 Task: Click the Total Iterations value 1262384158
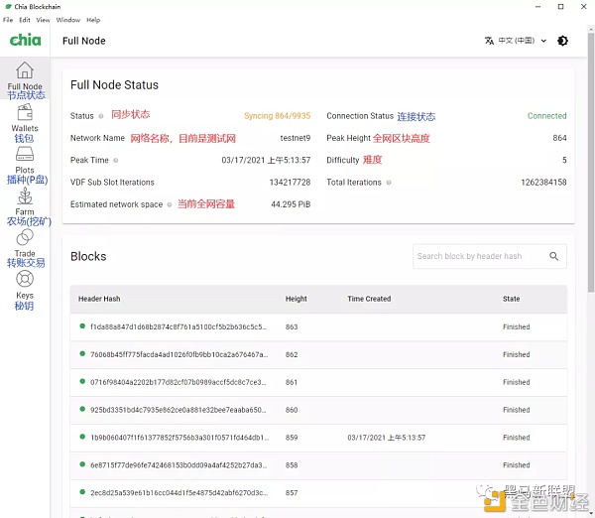pos(543,183)
